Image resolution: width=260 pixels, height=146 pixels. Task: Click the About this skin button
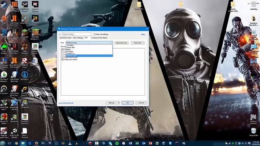pos(121,43)
